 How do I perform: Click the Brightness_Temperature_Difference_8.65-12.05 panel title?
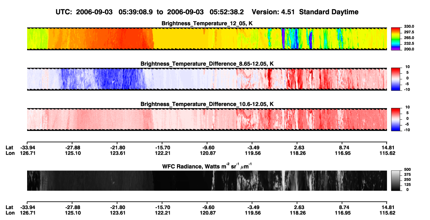tap(207, 64)
